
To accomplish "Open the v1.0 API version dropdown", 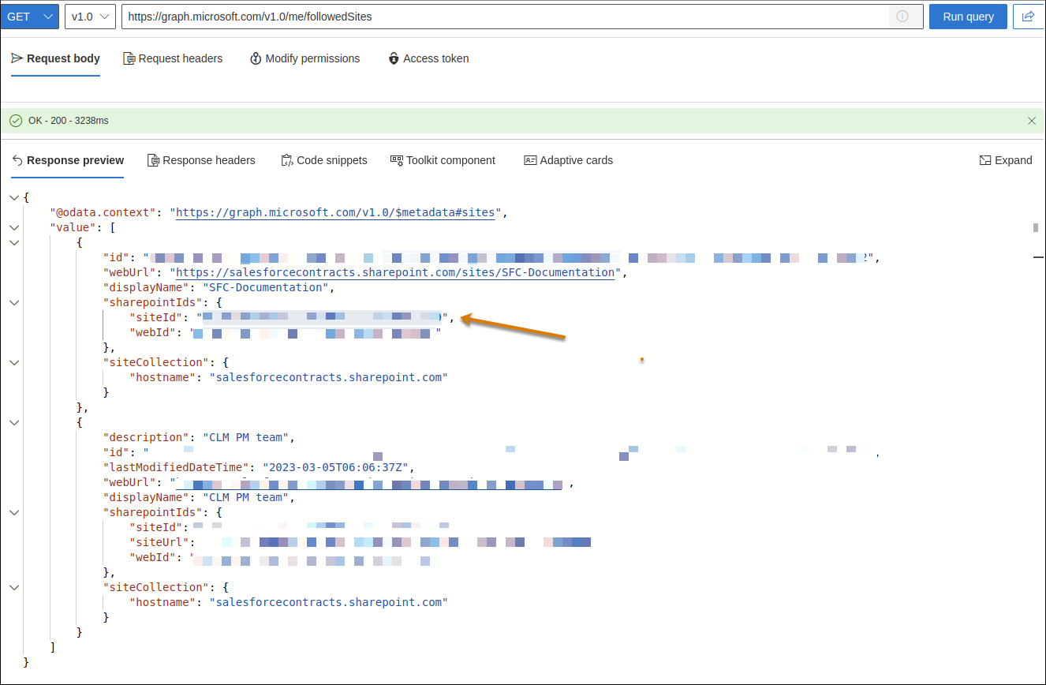I will click(90, 17).
